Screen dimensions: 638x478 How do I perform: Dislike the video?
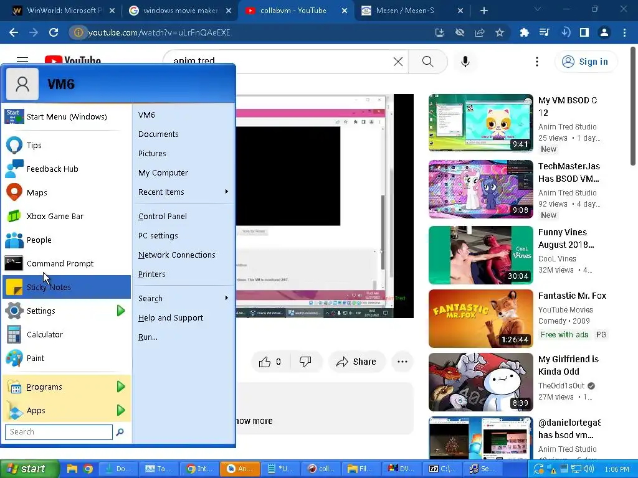tap(305, 362)
